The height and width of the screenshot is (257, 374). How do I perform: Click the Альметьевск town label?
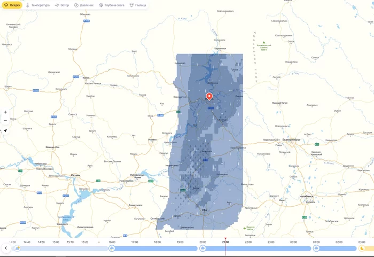point(136,205)
